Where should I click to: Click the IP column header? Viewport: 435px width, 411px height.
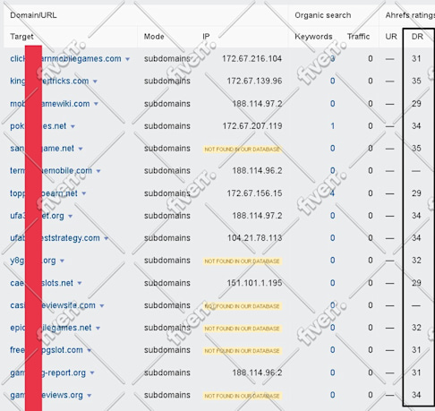(x=206, y=37)
